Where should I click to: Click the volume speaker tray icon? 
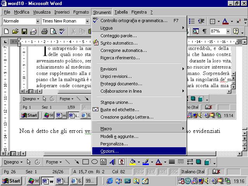coord(207,181)
